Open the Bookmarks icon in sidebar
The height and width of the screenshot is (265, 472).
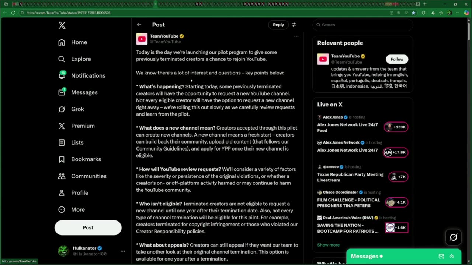(62, 159)
